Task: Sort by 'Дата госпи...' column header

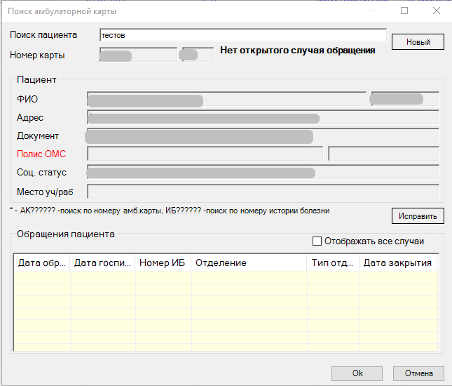Action: click(102, 262)
